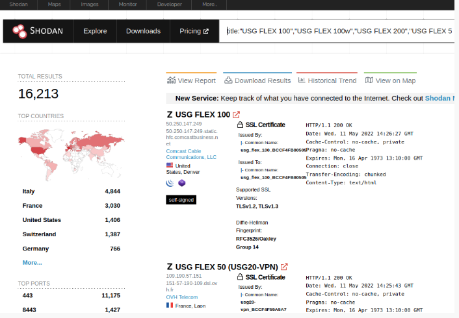Expand More... under Top Countries
Viewport: 459px width, 318px height.
pyautogui.click(x=33, y=262)
